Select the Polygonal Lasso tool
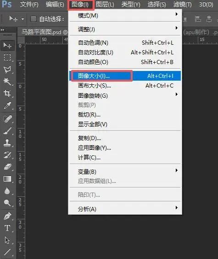This screenshot has height=259, width=218. click(7, 70)
